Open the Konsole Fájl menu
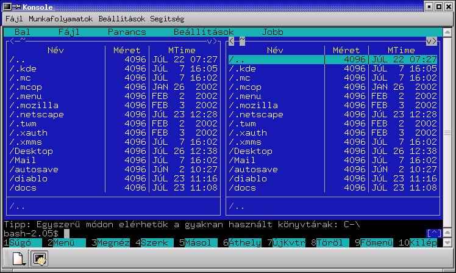 click(x=13, y=19)
